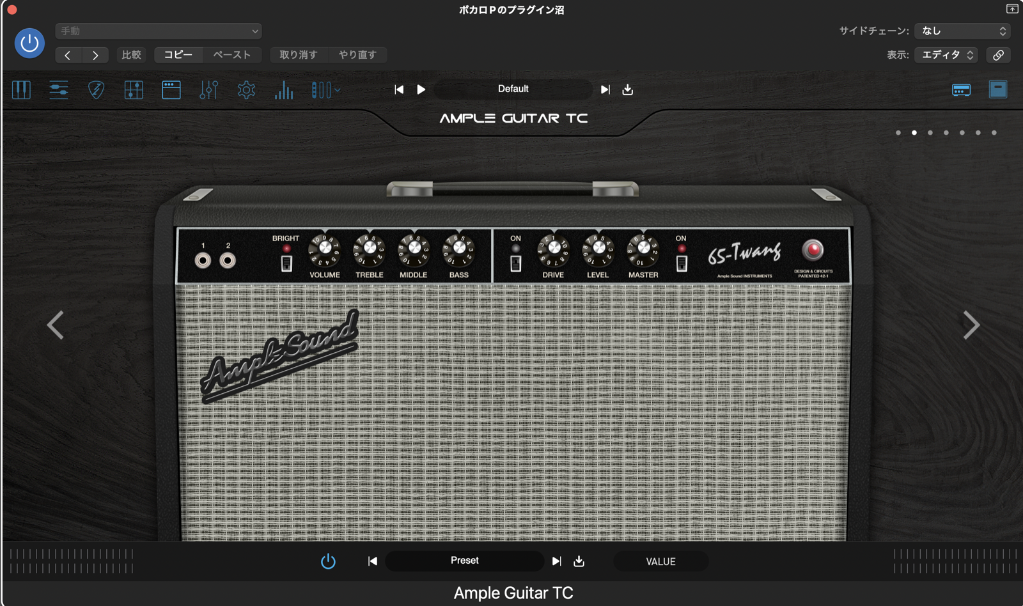Save the Default preset with download icon
Screen dimensions: 1023x606
[628, 89]
